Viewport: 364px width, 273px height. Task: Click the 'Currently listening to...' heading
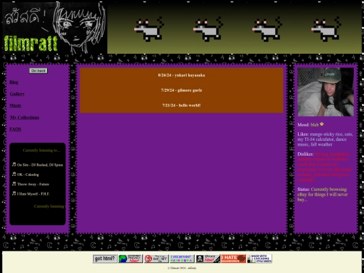pos(41,150)
